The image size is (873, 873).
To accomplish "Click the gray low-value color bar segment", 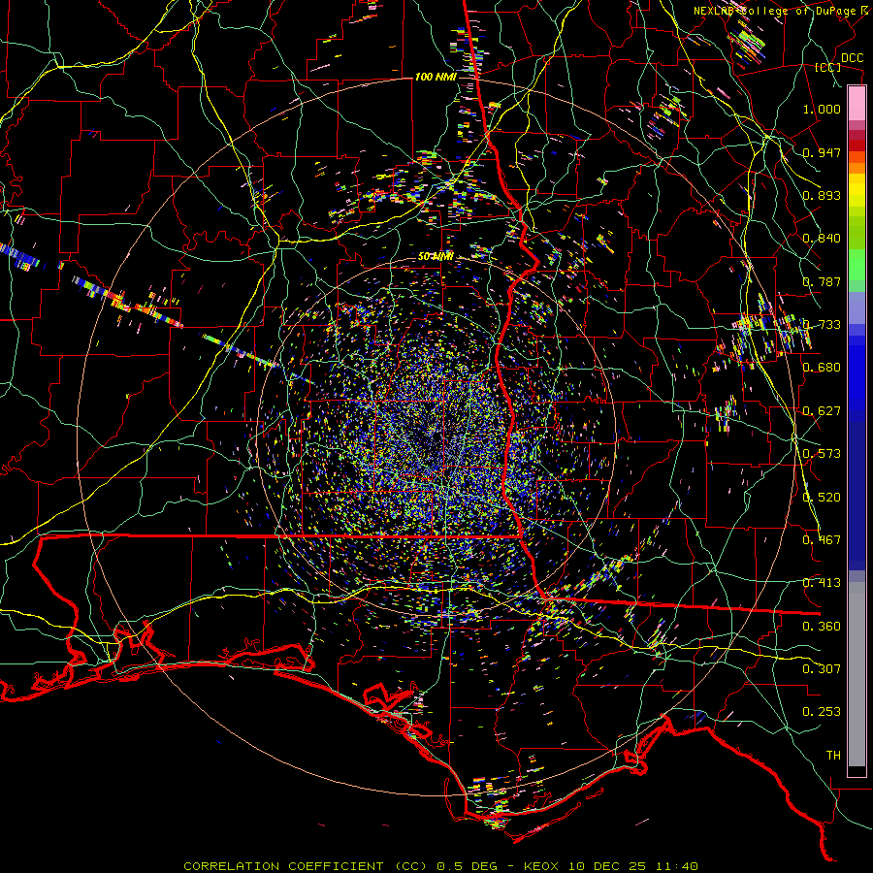I will pos(857,674).
